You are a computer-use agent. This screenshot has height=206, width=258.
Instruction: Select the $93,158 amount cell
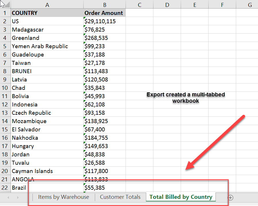[105, 113]
